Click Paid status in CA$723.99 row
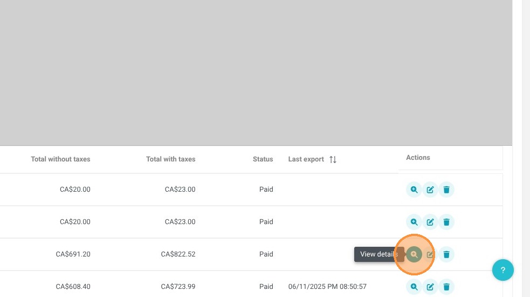530x297 pixels. (x=266, y=287)
